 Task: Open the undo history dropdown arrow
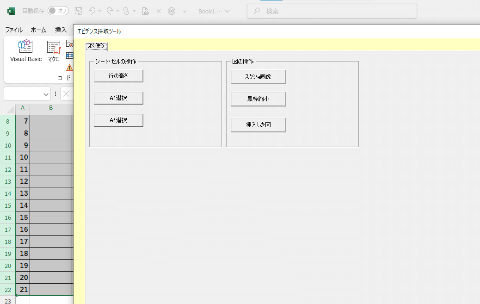tap(100, 11)
